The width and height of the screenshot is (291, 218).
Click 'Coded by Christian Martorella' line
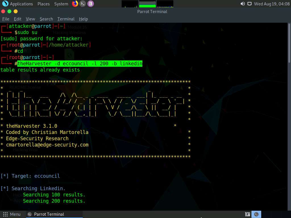47,132
